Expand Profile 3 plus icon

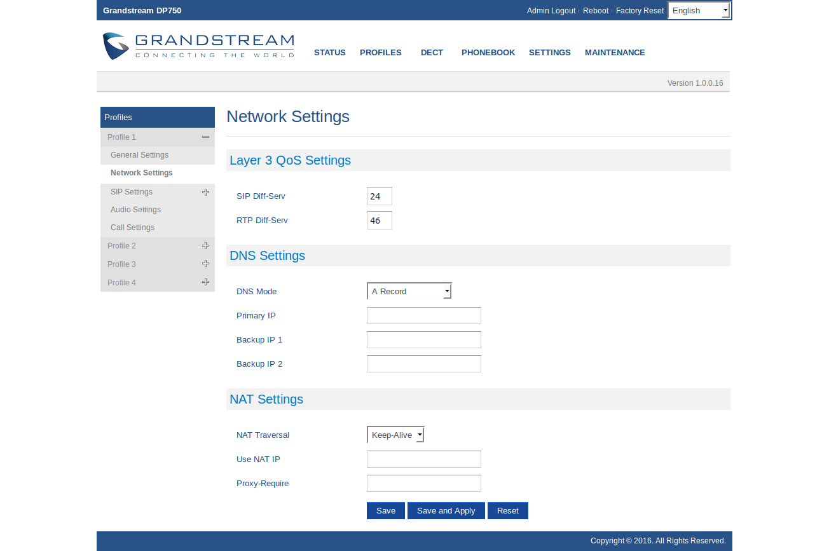tap(205, 264)
